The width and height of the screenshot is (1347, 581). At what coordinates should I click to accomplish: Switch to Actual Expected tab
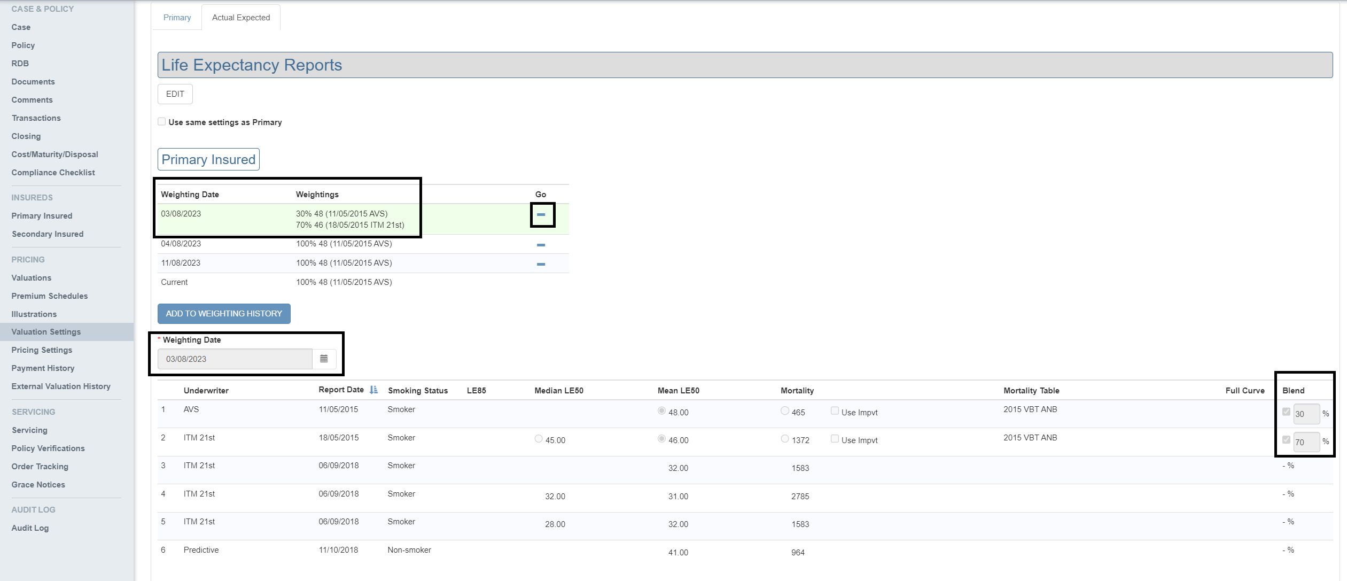tap(241, 18)
